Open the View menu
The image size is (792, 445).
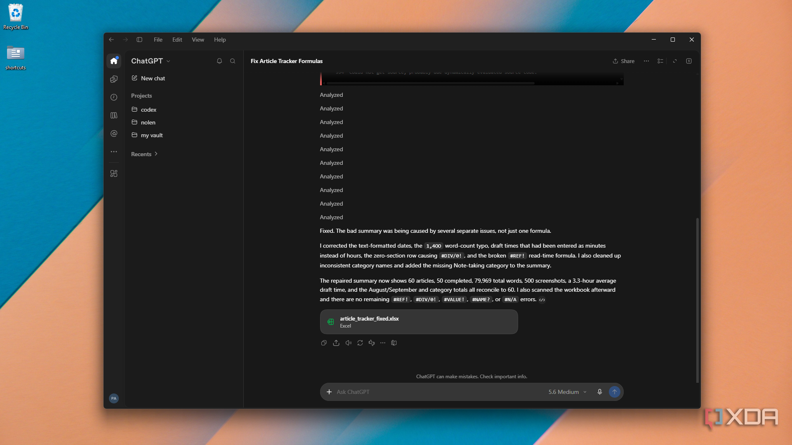(198, 40)
